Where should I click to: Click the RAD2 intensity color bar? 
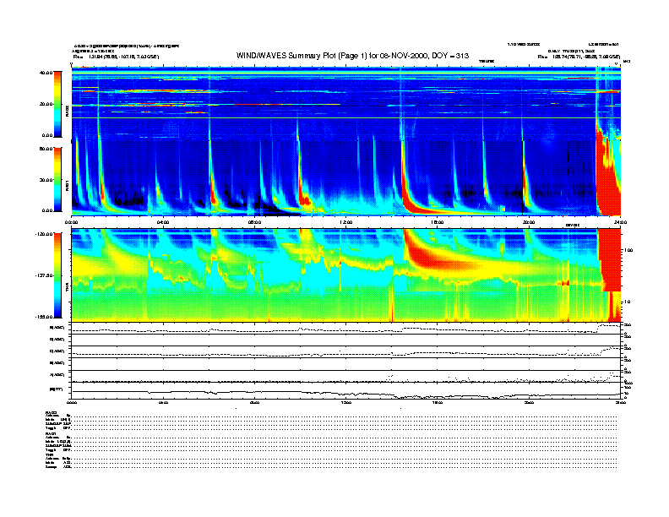(x=57, y=104)
